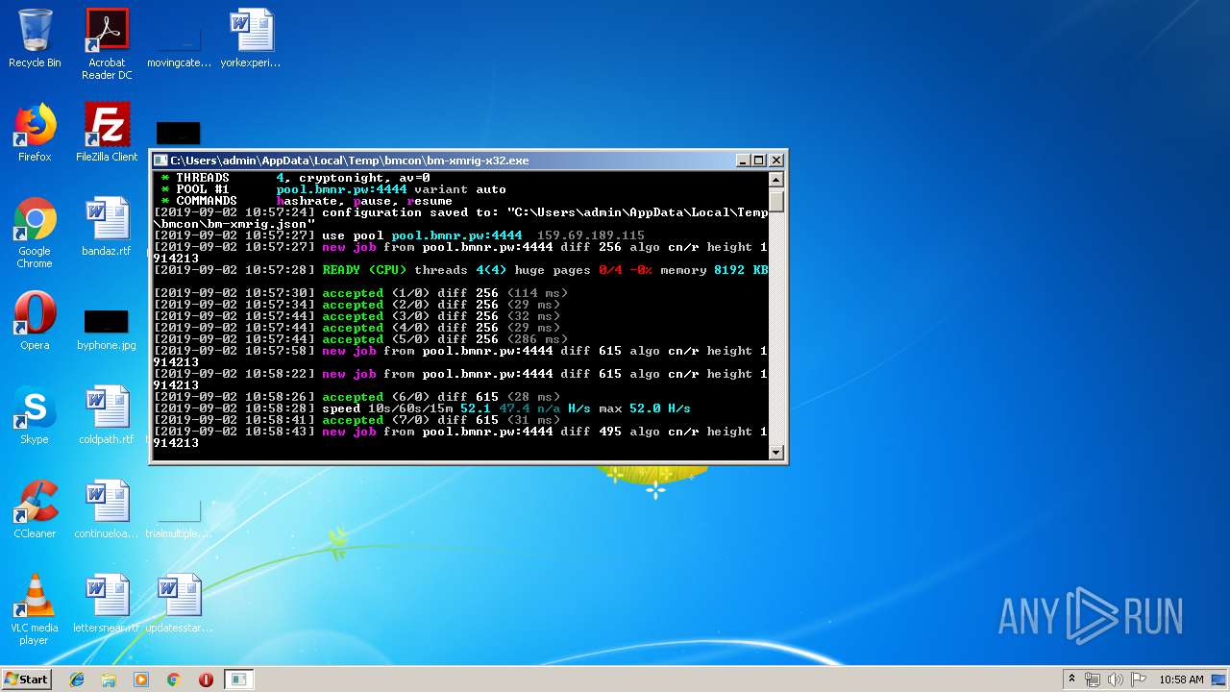Click the READY (CPU) status text
The image size is (1230, 692).
pos(364,270)
